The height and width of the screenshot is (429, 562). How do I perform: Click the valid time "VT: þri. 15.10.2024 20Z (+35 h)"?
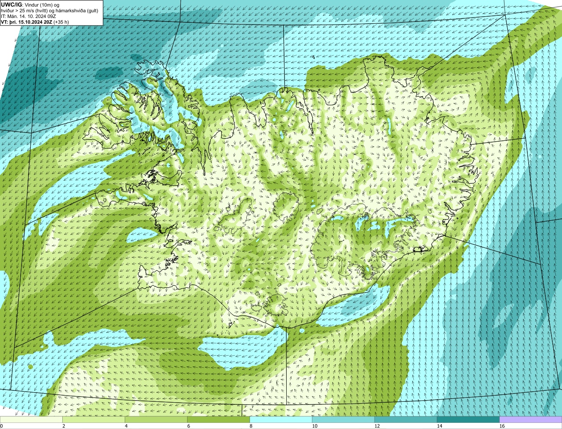pos(35,21)
